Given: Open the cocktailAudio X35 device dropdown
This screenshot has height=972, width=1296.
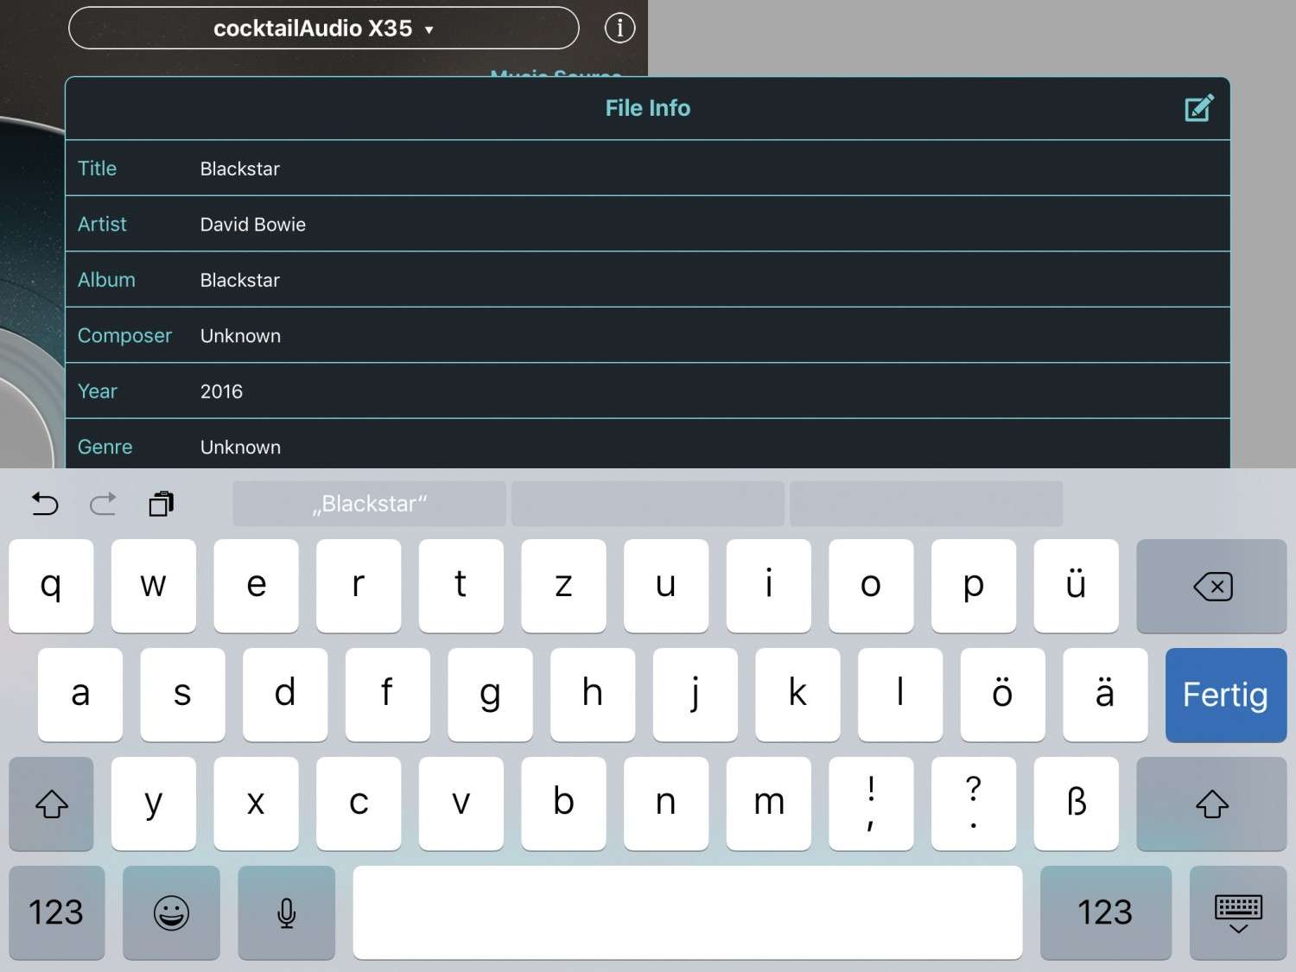Looking at the screenshot, I should pos(323,29).
